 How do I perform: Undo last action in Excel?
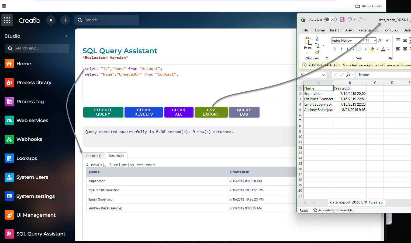350,19
